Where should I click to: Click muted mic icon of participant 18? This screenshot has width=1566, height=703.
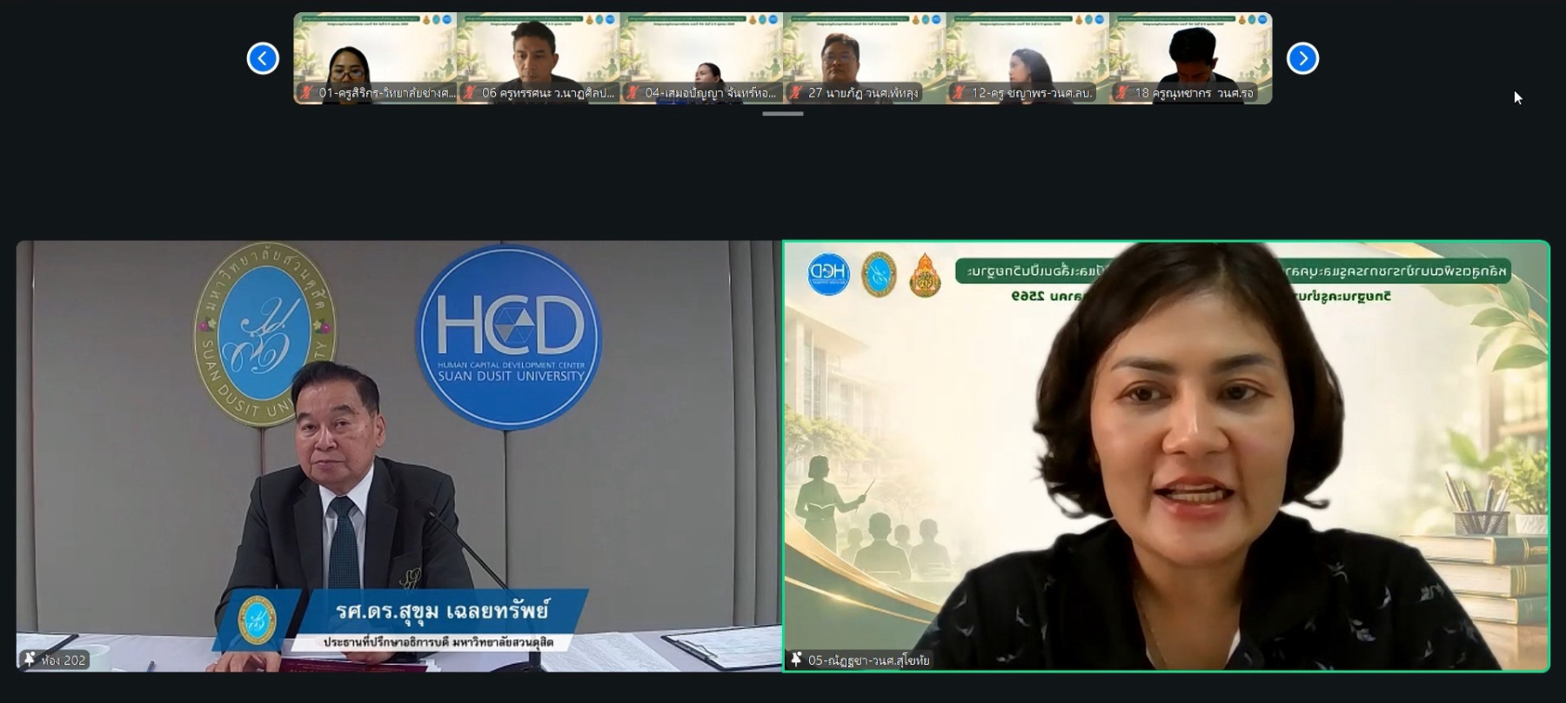point(1122,92)
